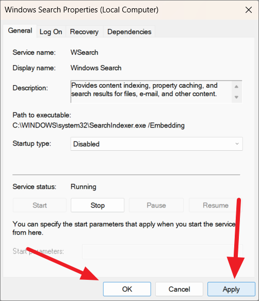This screenshot has height=301, width=259.
Task: Open the Startup type dropdown
Action: (156, 144)
